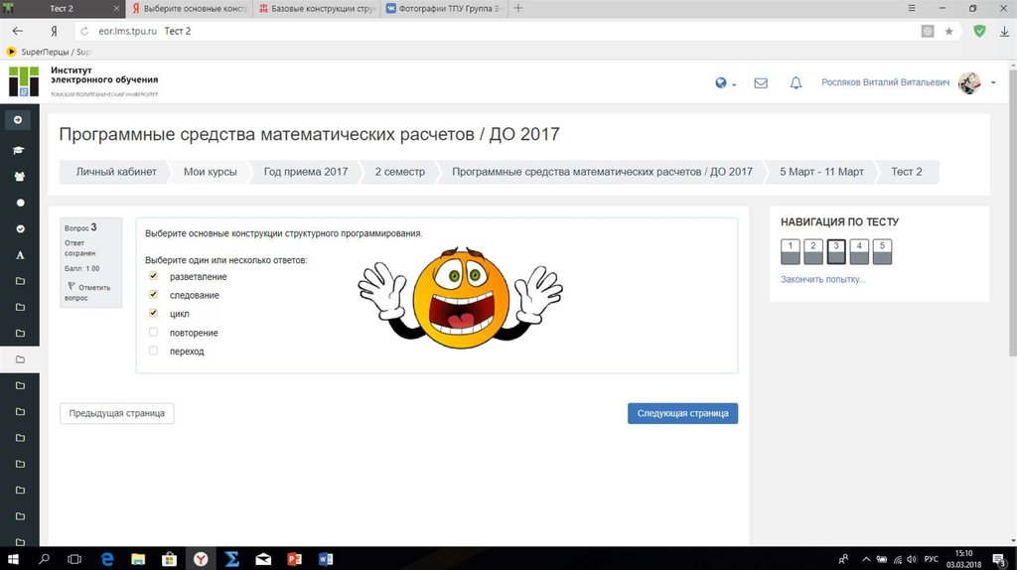Check the повторение answer option
The width and height of the screenshot is (1017, 570).
tap(153, 333)
